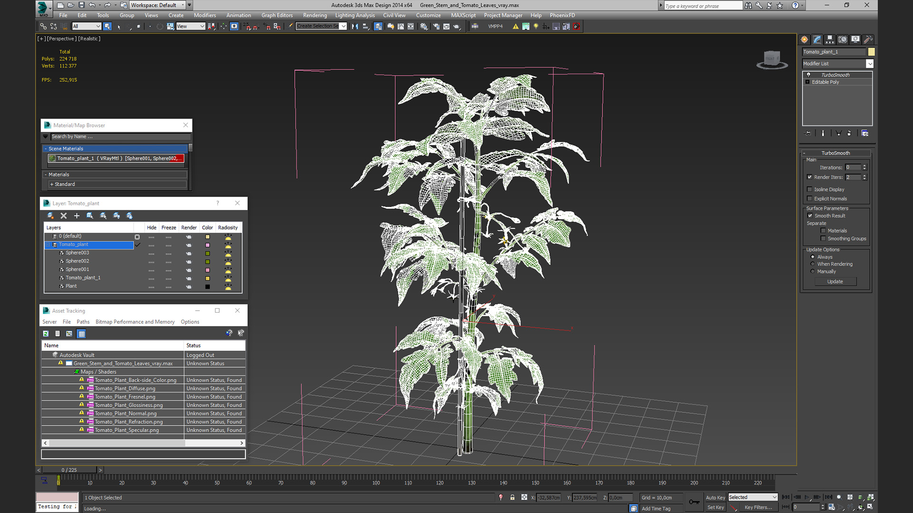Switch Asset Tracking to table view

[x=81, y=334]
